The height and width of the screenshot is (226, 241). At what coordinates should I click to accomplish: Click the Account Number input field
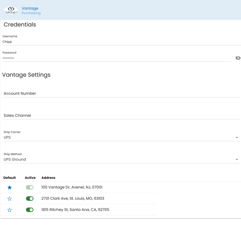122,93
